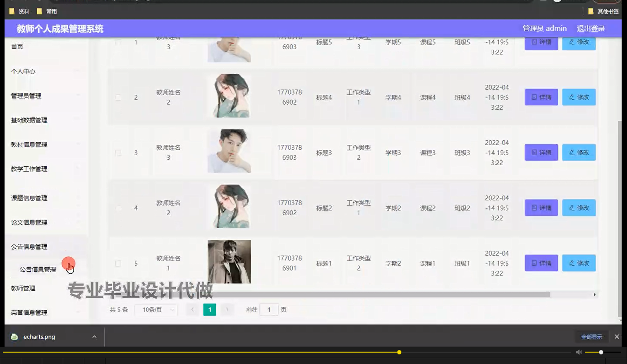Expand 教师管理 menu
The width and height of the screenshot is (627, 364).
46,288
